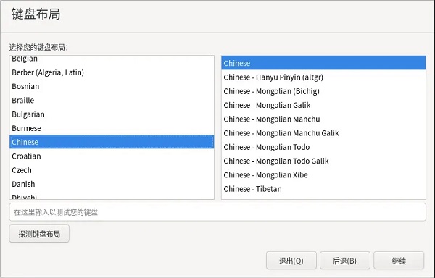The width and height of the screenshot is (435, 278).
Task: Choose Chinese - Mongolian (Bichig) variant
Action: pyautogui.click(x=323, y=91)
